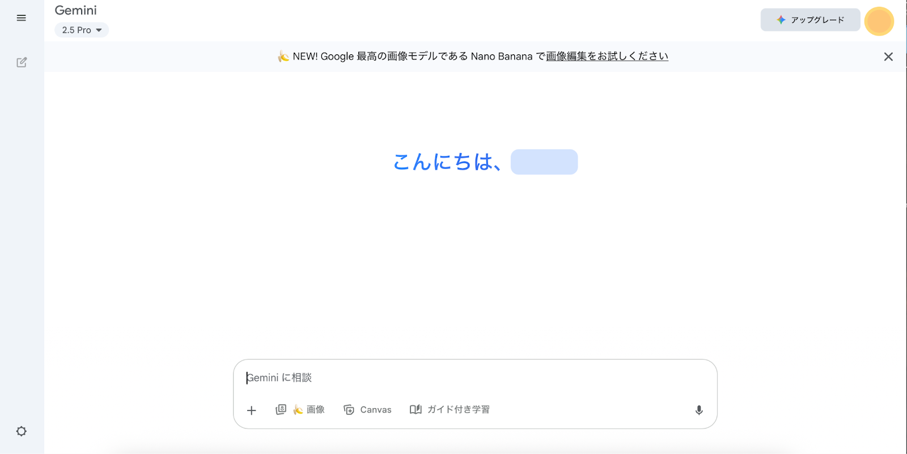Enable ガイド付き学習 guided learning
The width and height of the screenshot is (907, 454).
click(x=450, y=410)
